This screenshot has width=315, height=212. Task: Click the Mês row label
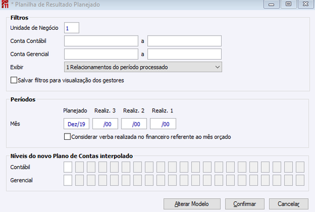[15, 124]
